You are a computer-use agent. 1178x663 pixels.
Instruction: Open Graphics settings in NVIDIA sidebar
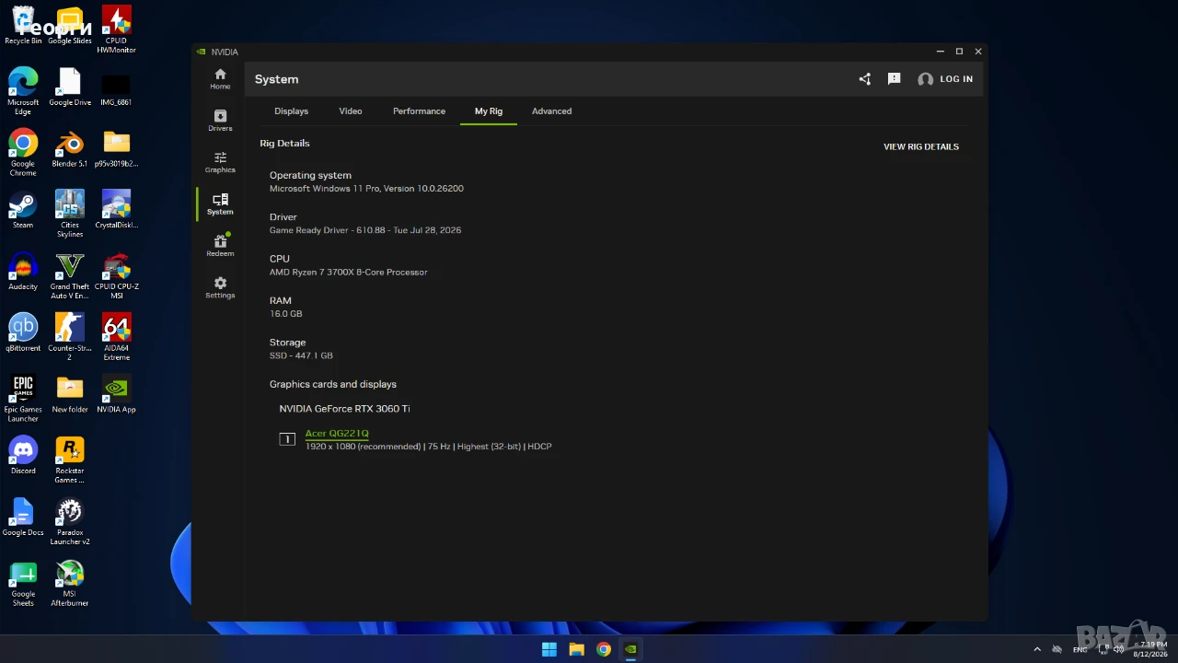[x=220, y=162]
